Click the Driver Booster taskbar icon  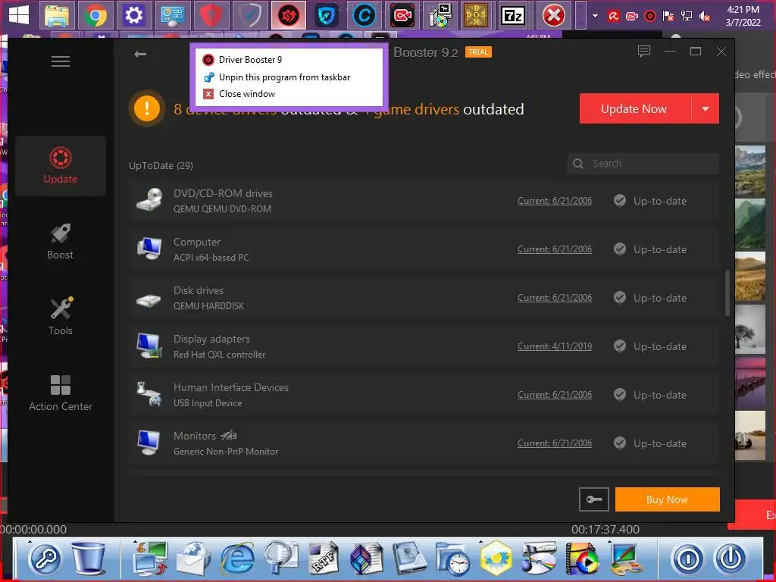click(289, 16)
